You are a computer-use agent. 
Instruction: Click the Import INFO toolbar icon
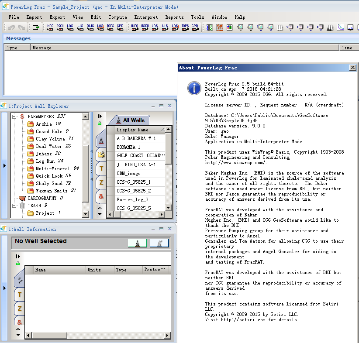(x=50, y=27)
